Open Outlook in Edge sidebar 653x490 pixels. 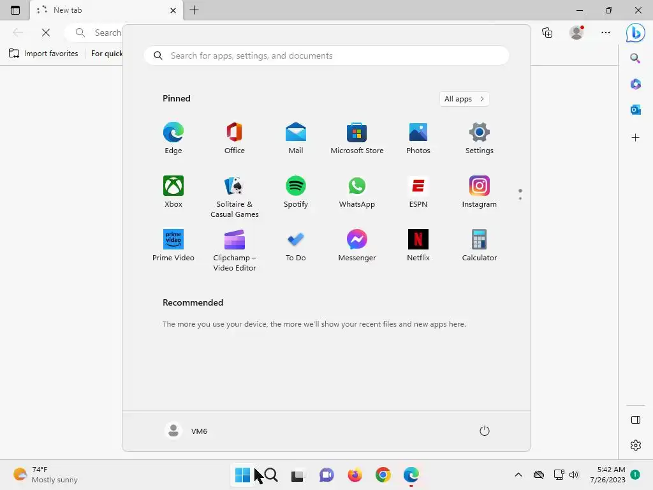pos(636,110)
